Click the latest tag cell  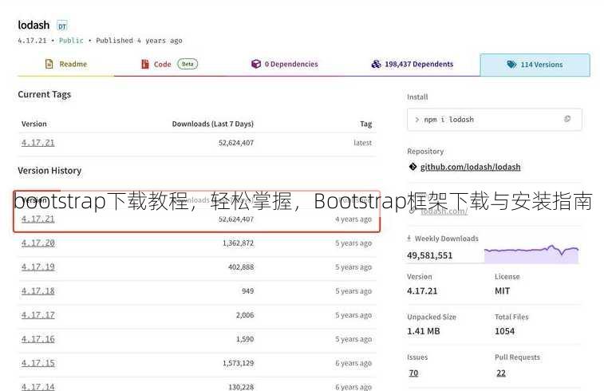click(x=362, y=143)
